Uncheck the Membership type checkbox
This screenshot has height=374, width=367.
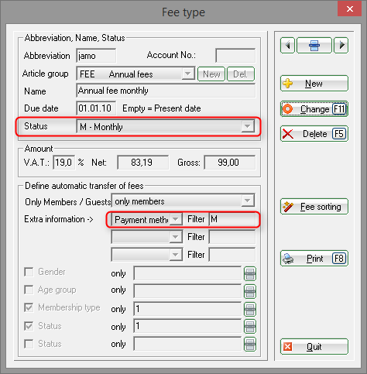tap(29, 307)
